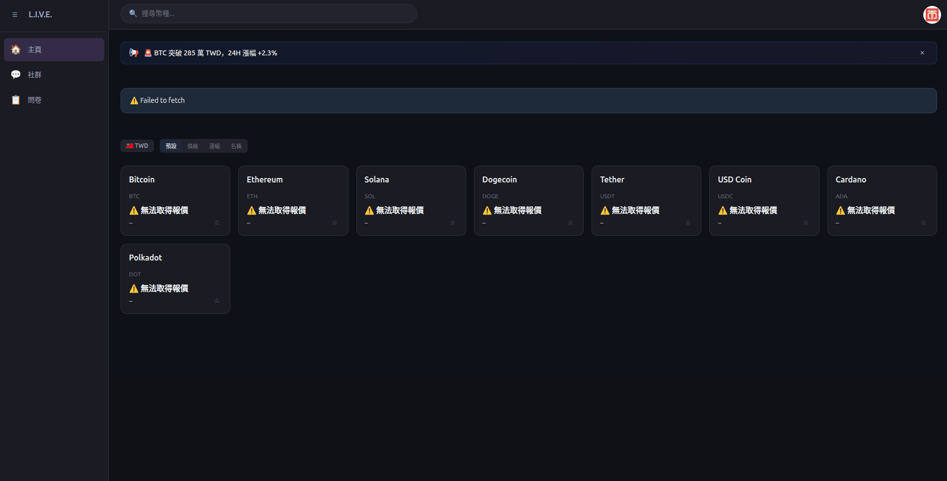The image size is (947, 481).
Task: Click the Solana card title
Action: tap(377, 179)
